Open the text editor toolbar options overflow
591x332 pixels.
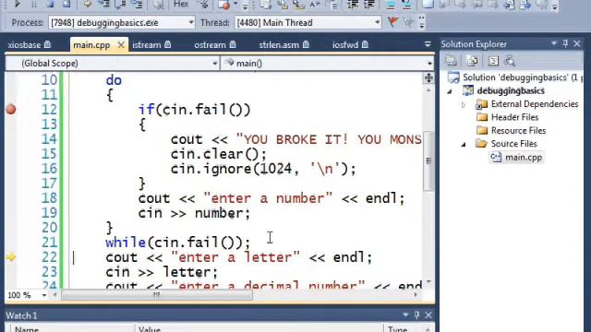click(554, 6)
